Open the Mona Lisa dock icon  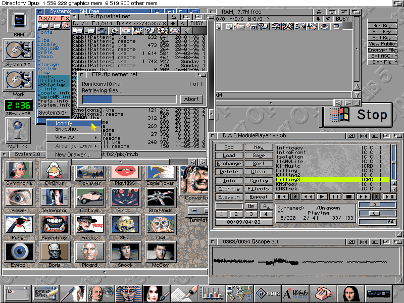point(350,293)
